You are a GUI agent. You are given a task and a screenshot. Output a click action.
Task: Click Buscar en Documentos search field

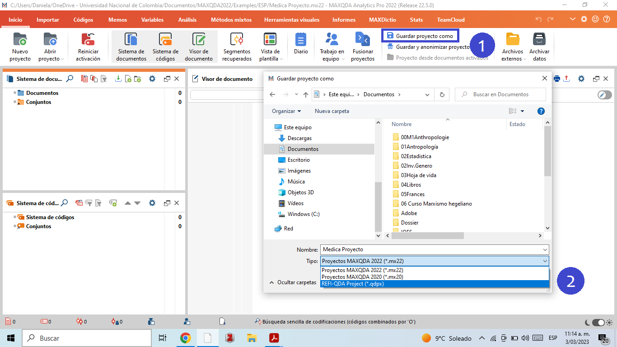(500, 94)
